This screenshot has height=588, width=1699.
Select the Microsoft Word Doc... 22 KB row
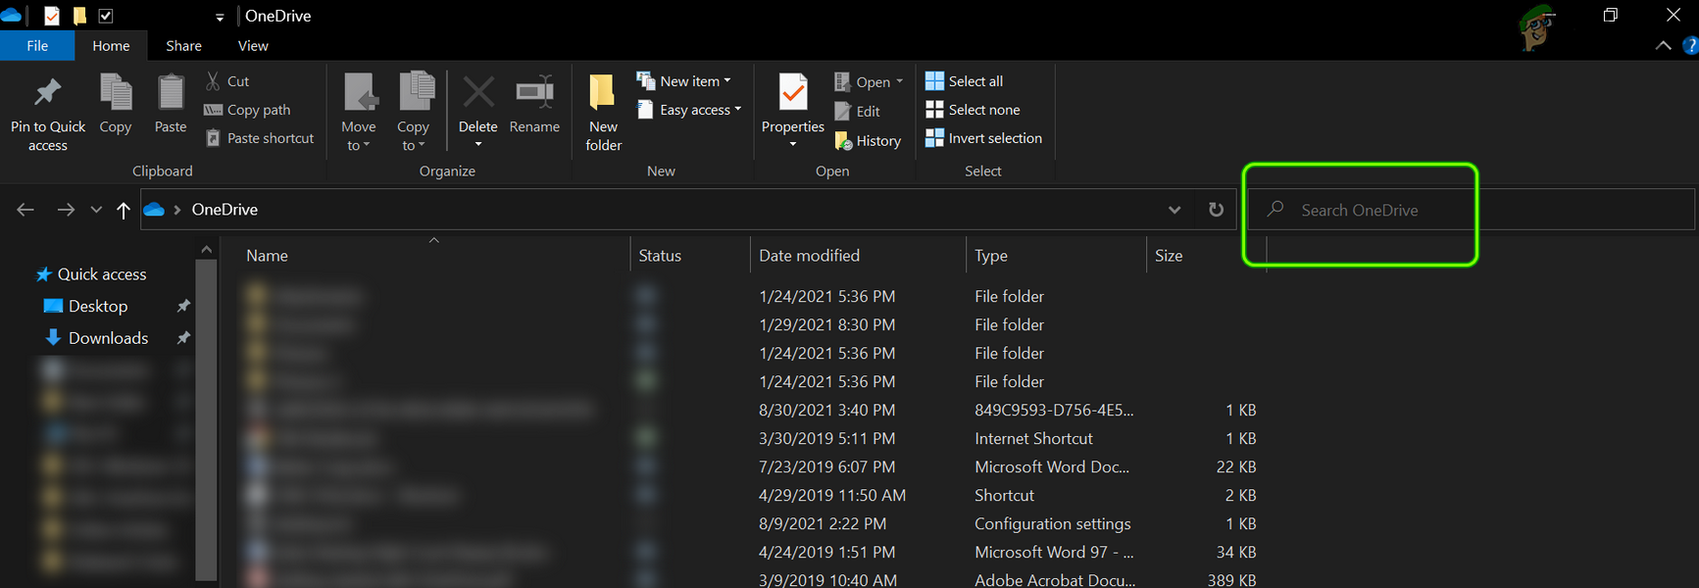point(751,466)
